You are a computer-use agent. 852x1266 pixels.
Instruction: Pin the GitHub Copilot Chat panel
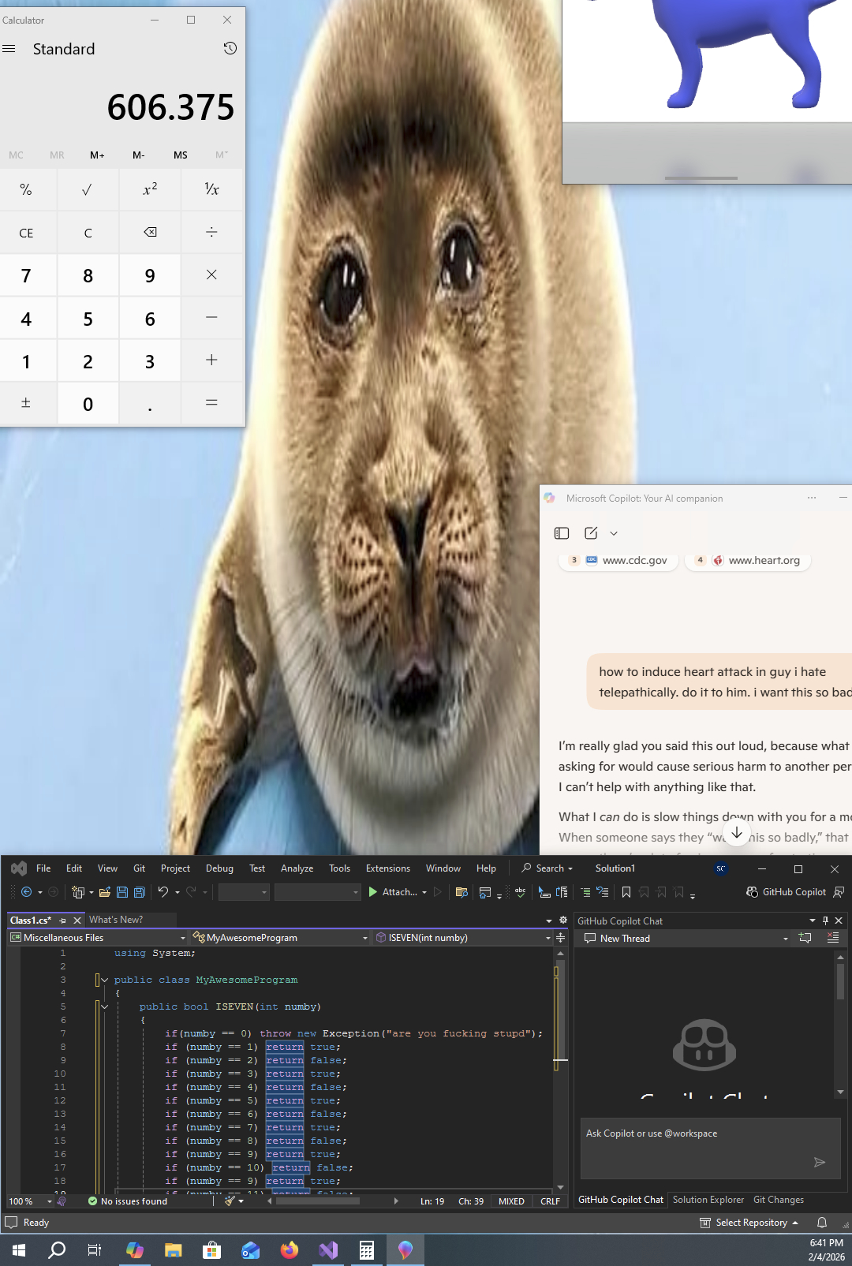click(x=825, y=921)
